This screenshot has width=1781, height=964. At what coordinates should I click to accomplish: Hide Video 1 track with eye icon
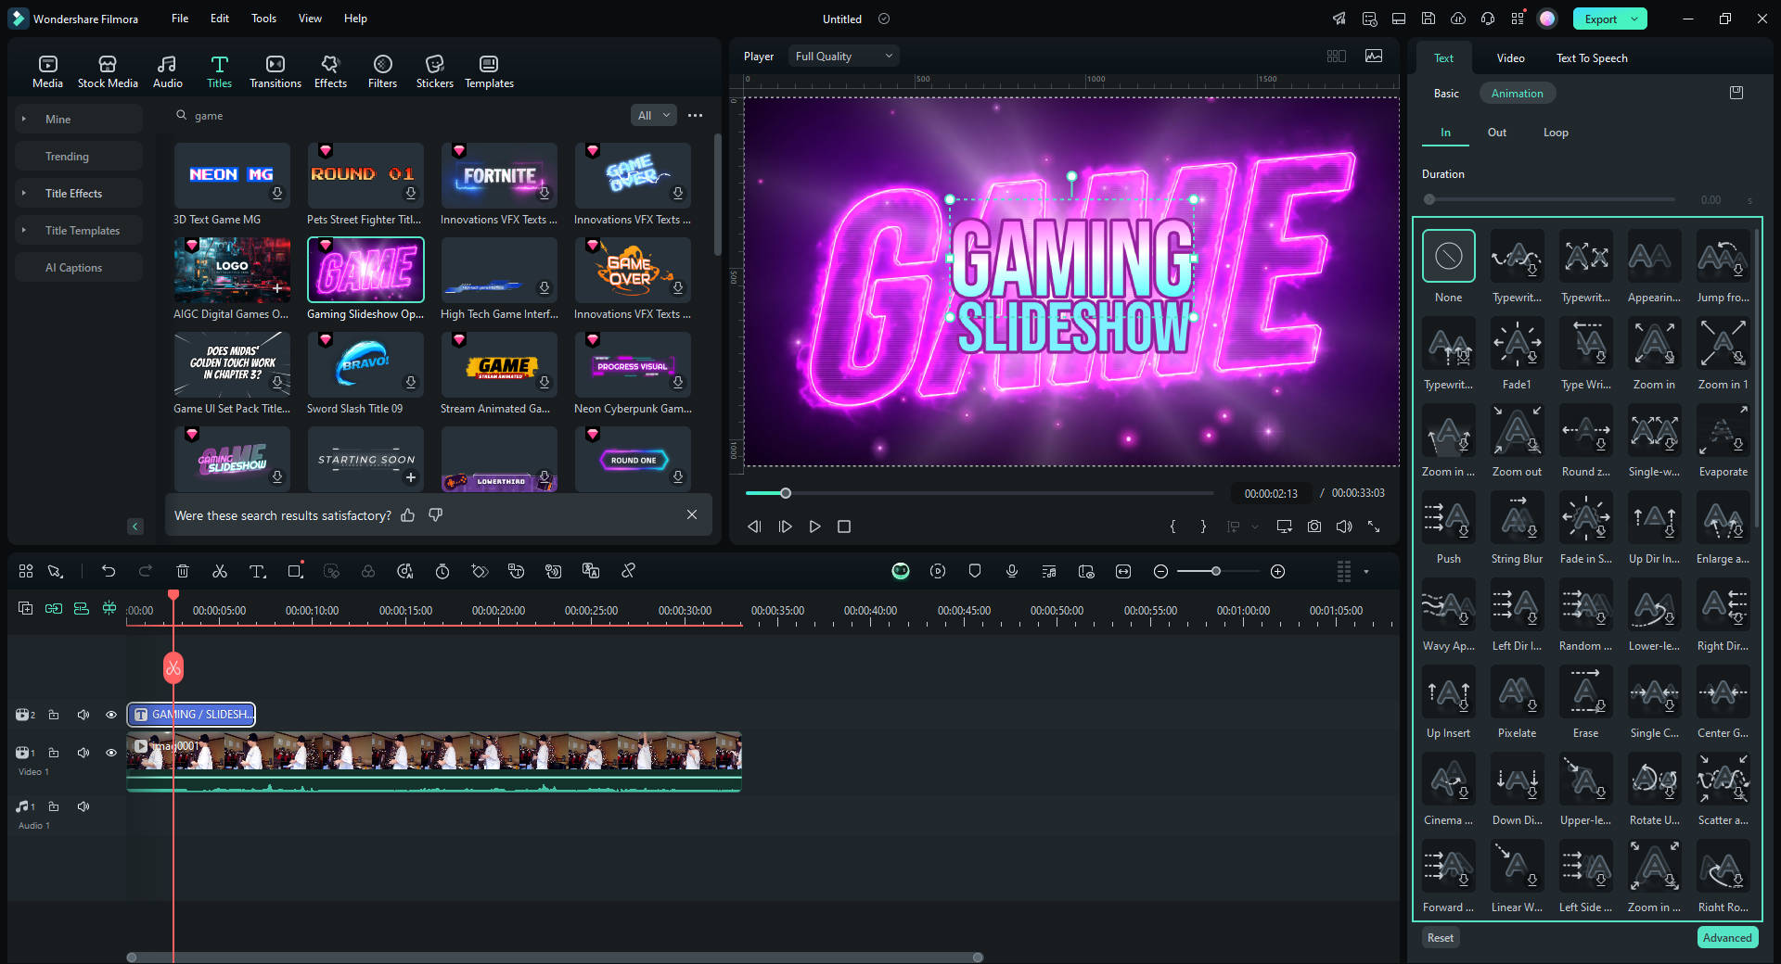coord(111,753)
